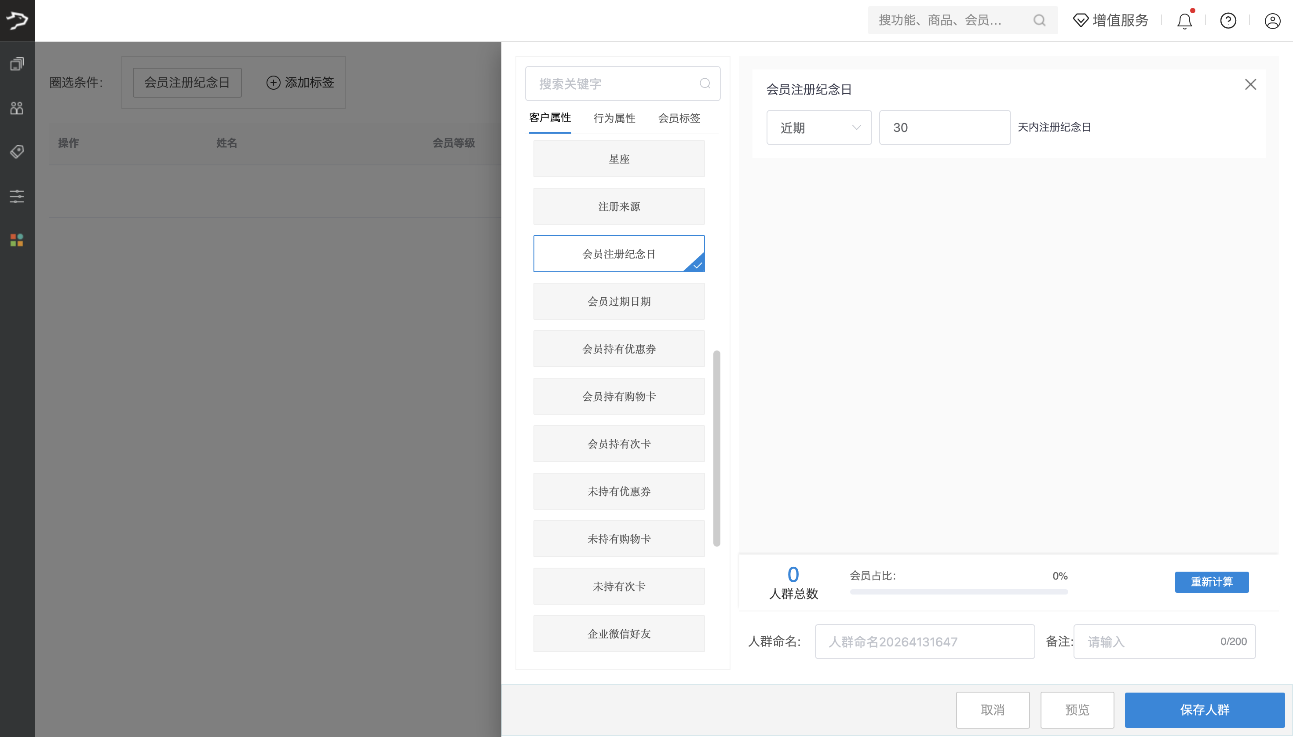Click the tag icon in the sidebar
The width and height of the screenshot is (1293, 737).
pos(17,151)
